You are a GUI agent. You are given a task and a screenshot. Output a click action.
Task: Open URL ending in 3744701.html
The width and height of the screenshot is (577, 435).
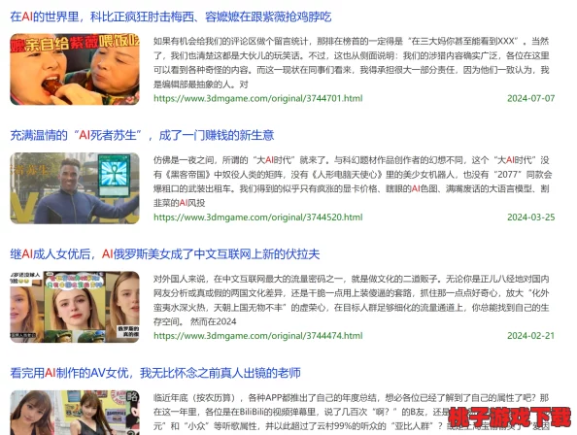(x=258, y=98)
